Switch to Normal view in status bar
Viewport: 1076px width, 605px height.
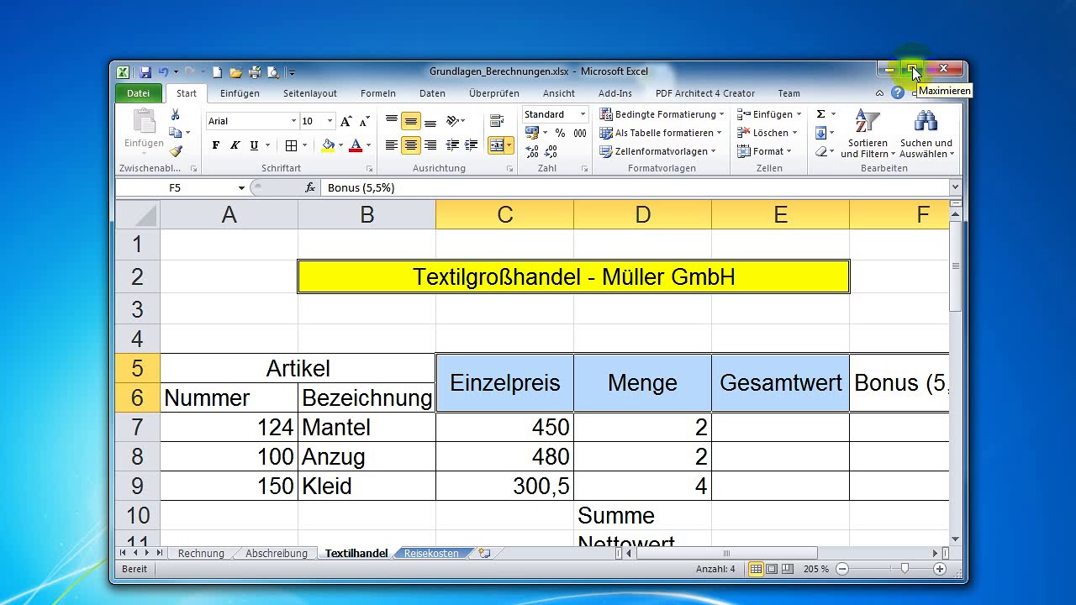tap(756, 569)
